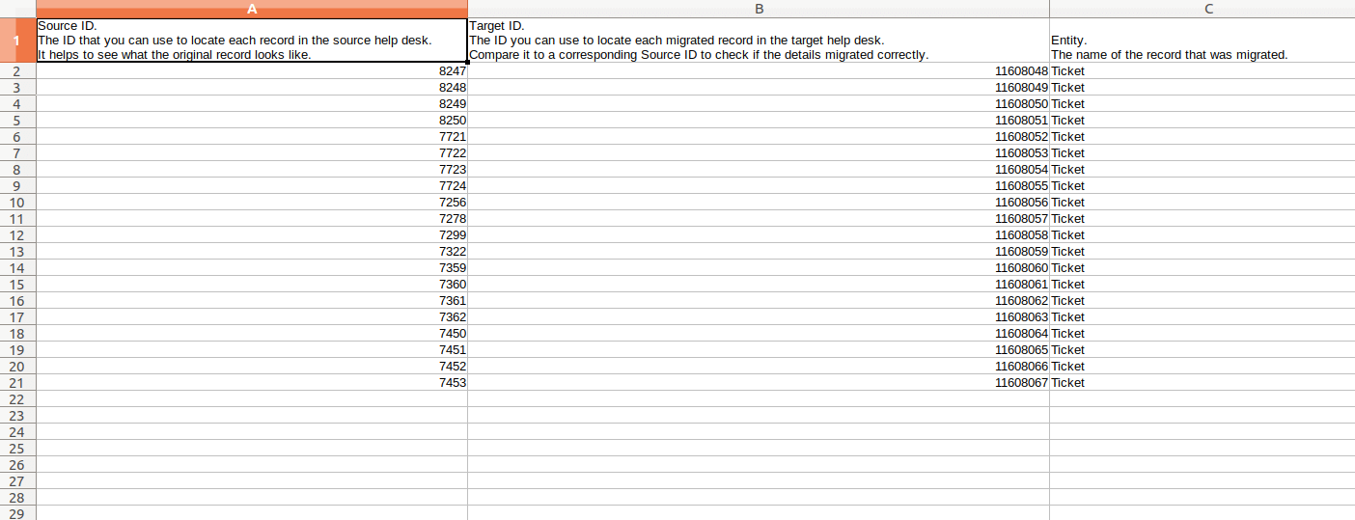
Task: Select cell with Source ID 7256
Action: (252, 203)
